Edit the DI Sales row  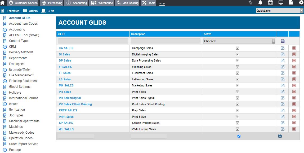283,54
